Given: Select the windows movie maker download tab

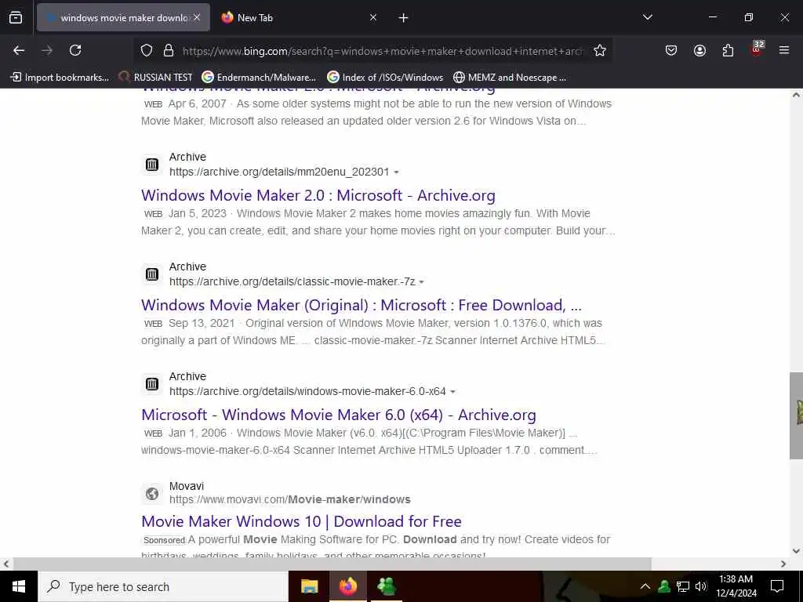Looking at the screenshot, I should coord(123,17).
